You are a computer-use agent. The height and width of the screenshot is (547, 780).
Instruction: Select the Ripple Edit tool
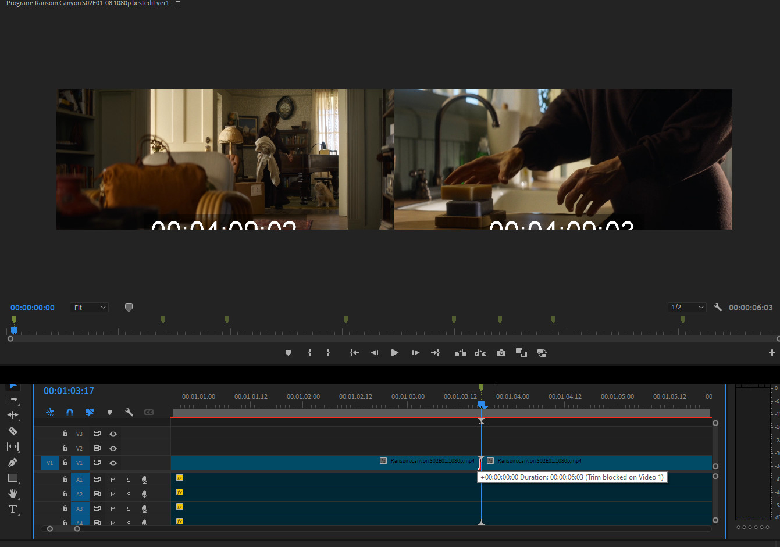(12, 415)
